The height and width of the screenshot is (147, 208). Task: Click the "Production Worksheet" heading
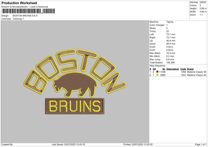click(19, 3)
